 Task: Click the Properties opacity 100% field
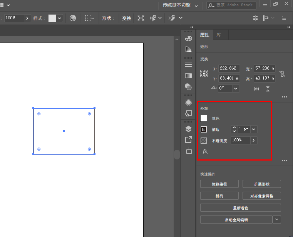point(241,140)
